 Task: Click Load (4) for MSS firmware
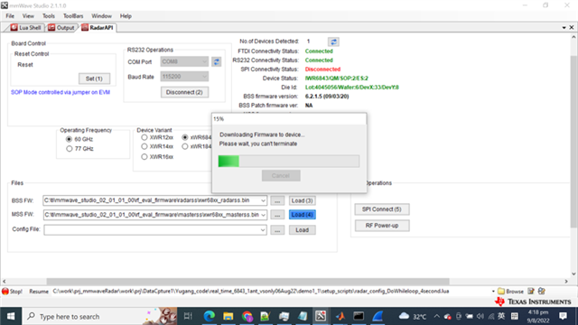302,215
